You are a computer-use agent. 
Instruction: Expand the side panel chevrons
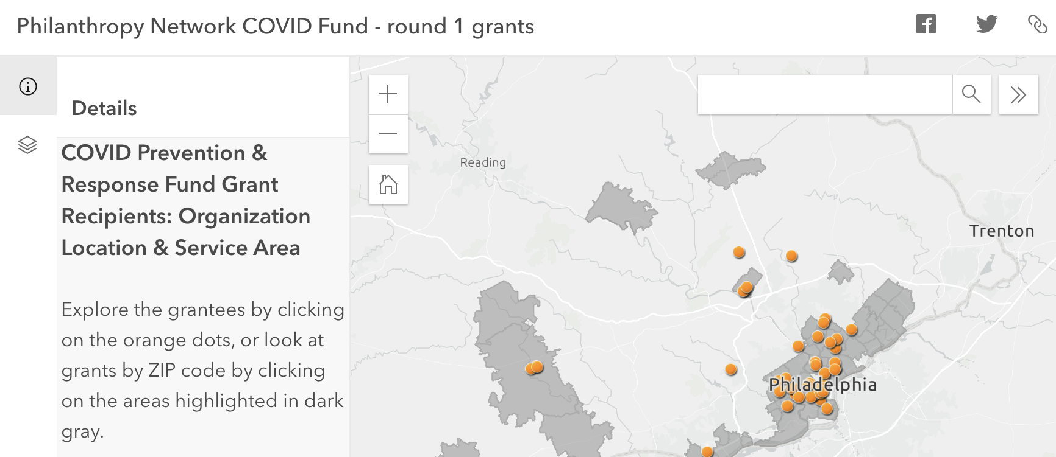(x=1018, y=94)
